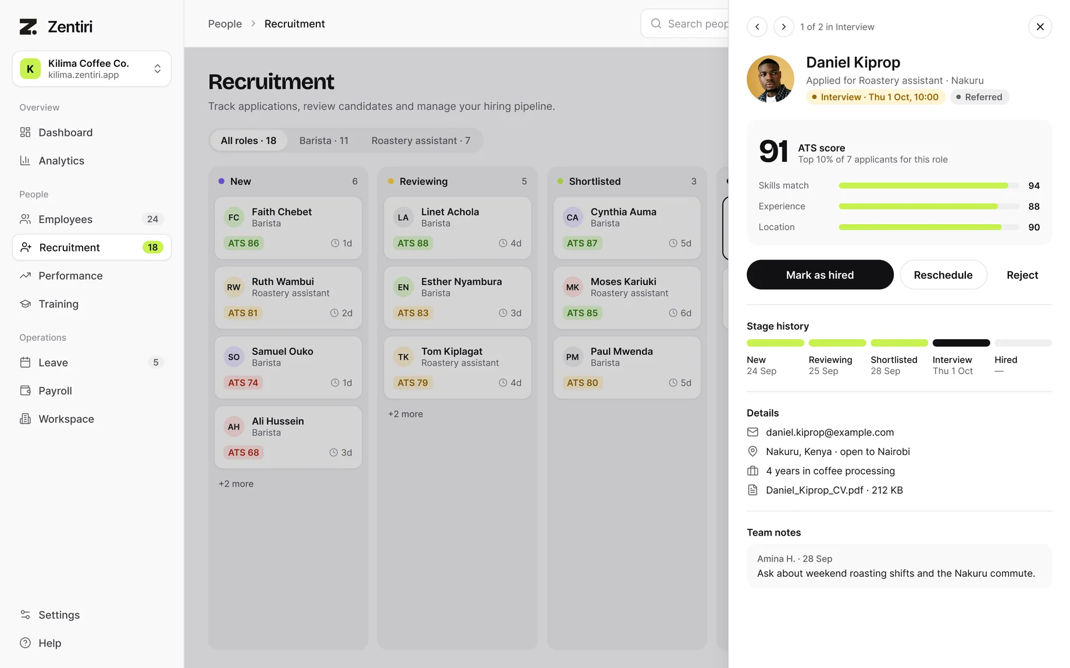Click the Hired stage history bar
This screenshot has height=668, width=1070.
1023,343
